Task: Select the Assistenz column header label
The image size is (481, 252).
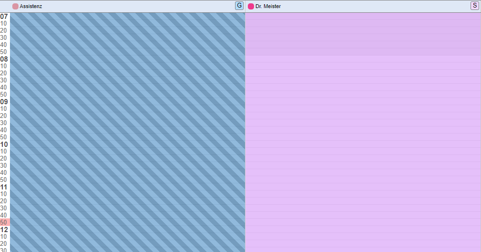Action: click(x=31, y=7)
